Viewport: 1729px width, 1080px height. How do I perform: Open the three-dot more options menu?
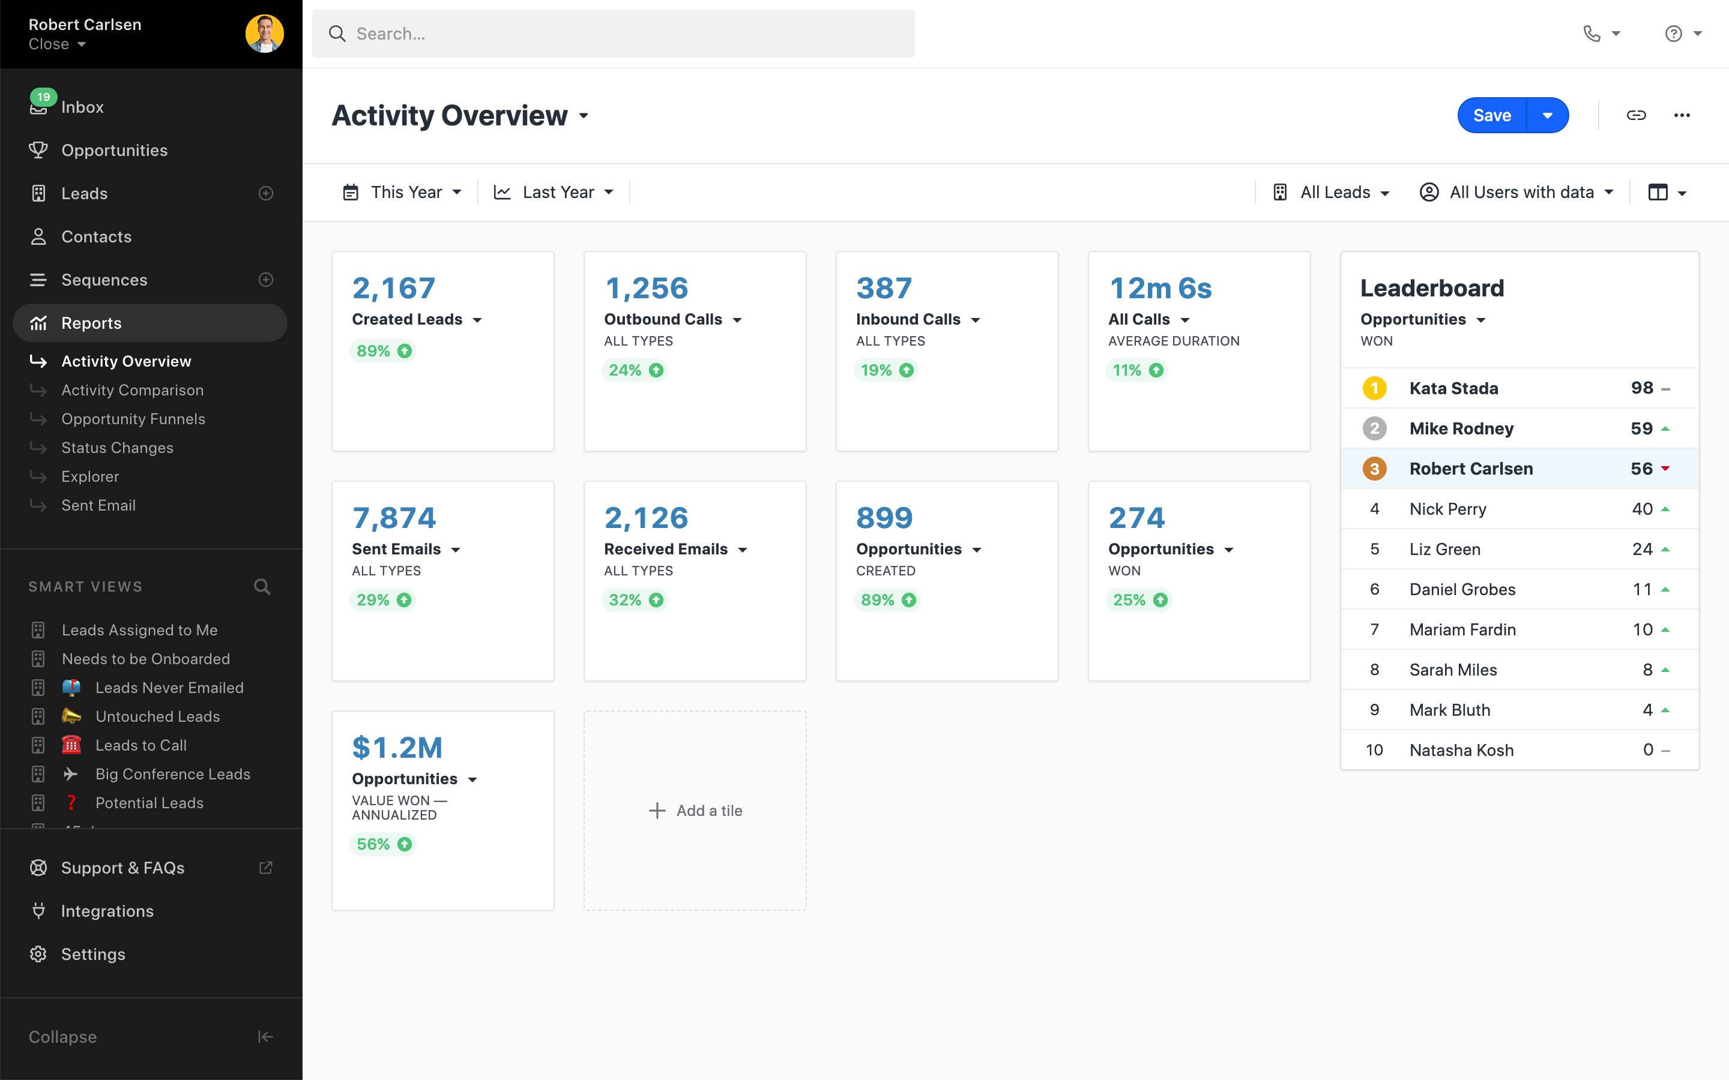click(1682, 115)
